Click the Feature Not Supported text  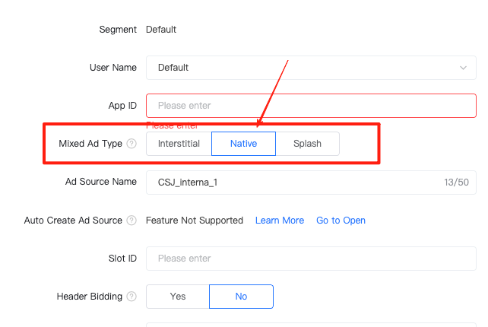tap(195, 221)
